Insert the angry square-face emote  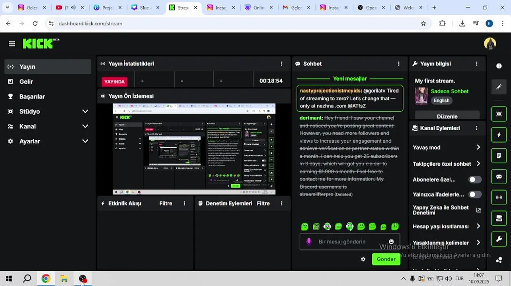point(316,226)
